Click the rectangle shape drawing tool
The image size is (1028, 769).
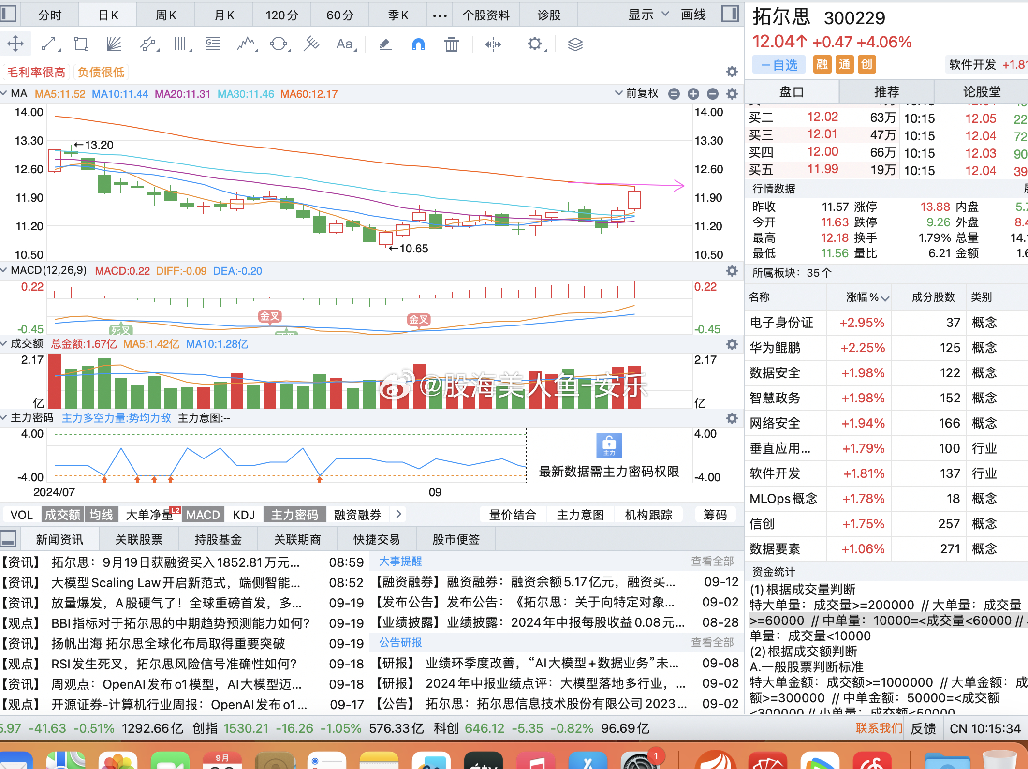pyautogui.click(x=81, y=44)
